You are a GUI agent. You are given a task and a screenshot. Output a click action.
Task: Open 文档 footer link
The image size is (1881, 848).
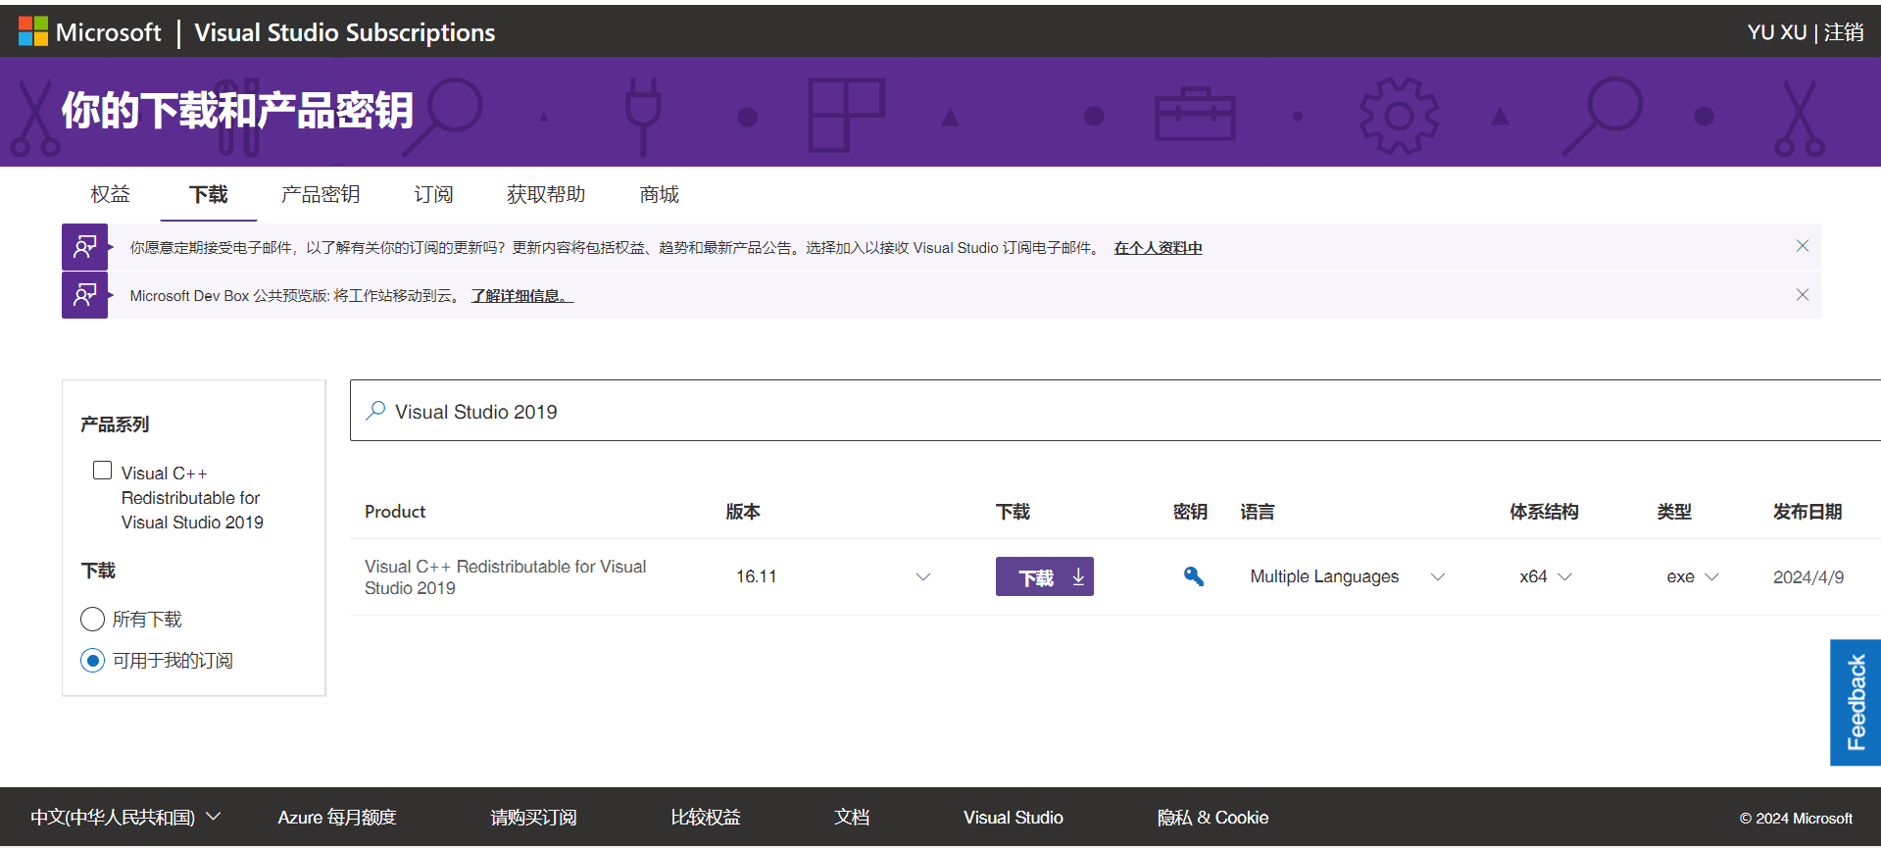pos(852,817)
